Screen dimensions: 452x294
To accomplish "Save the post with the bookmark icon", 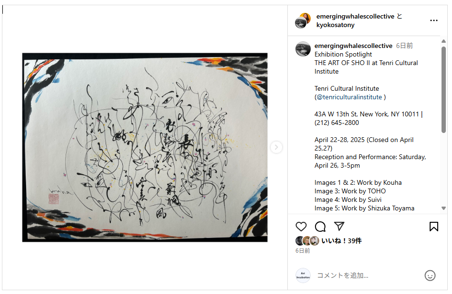I will [x=434, y=227].
